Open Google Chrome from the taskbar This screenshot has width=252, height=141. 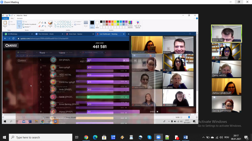point(86,137)
